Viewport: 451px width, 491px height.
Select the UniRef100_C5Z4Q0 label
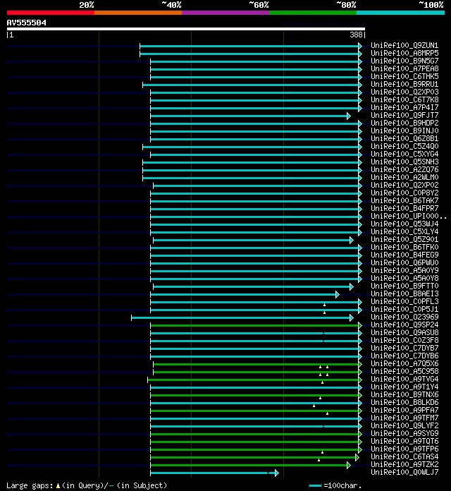[x=404, y=146]
